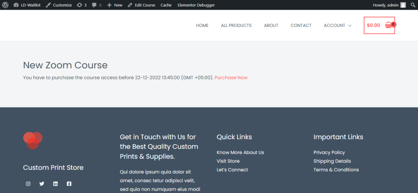
Task: Click the dashboard gauge icon beside LD-Waitlist
Action: [16, 5]
